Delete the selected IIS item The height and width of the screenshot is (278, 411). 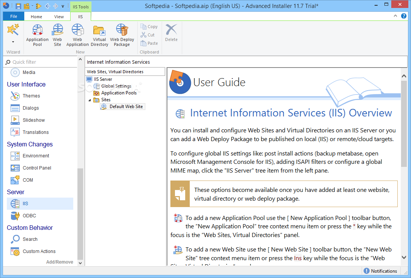point(171,33)
